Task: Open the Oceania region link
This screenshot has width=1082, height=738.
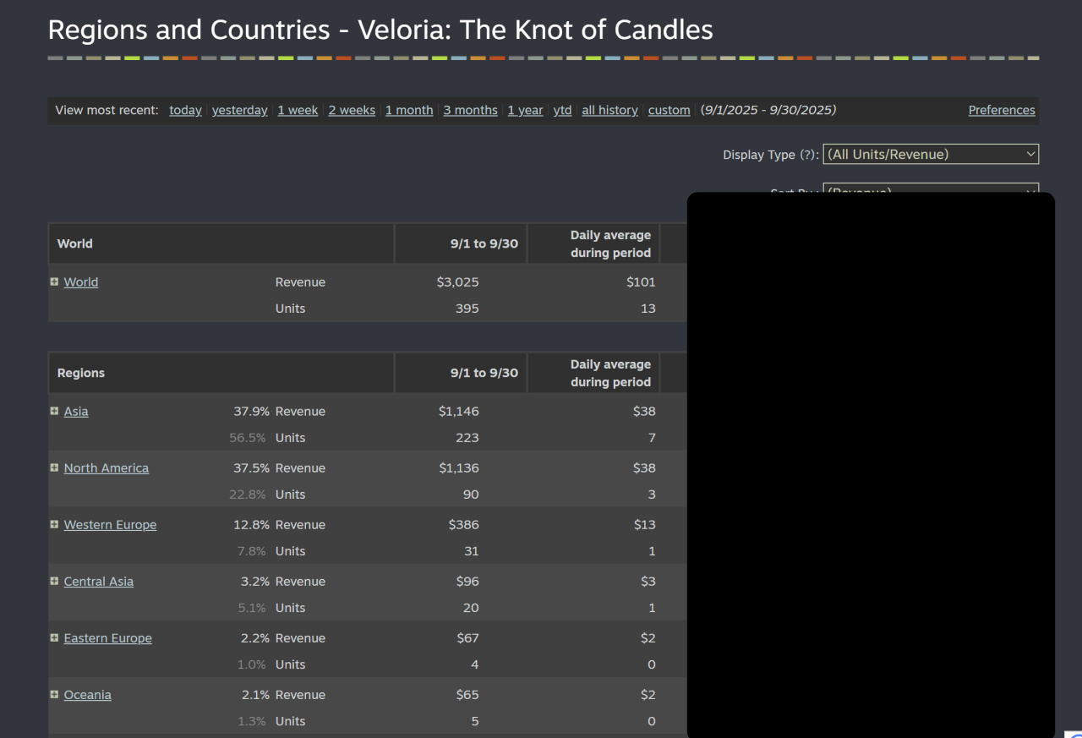Action: (x=88, y=695)
